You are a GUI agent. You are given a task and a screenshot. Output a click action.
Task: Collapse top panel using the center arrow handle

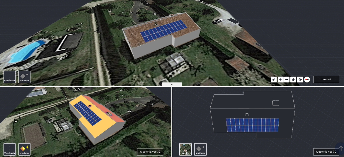[x=172, y=84]
